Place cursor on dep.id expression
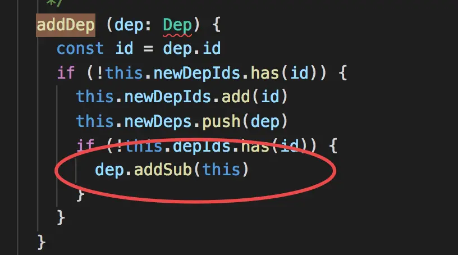Image resolution: width=458 pixels, height=255 pixels. (191, 48)
